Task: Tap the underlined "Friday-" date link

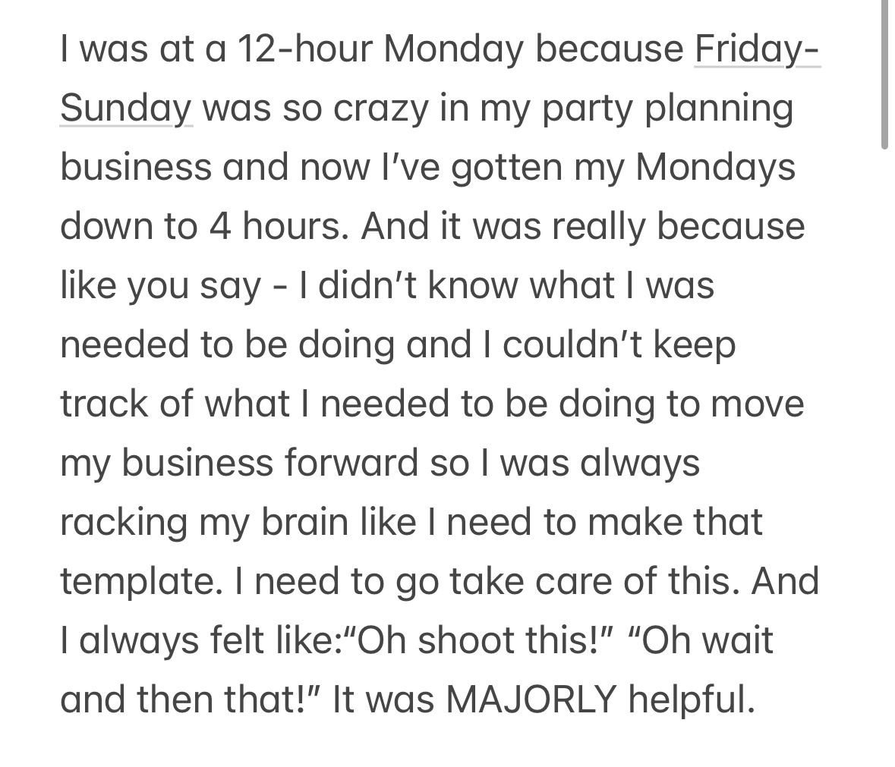Action: pyautogui.click(x=756, y=50)
